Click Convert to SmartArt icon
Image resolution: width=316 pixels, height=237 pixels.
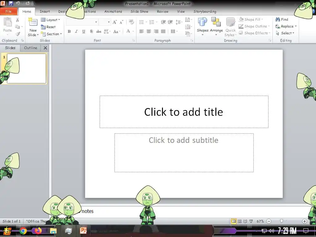[188, 34]
